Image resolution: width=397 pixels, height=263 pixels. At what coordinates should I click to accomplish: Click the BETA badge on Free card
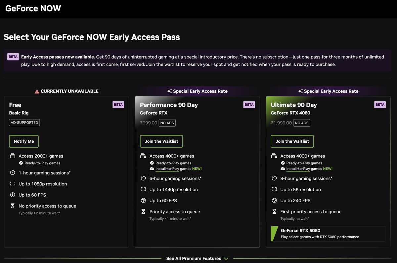[x=118, y=105]
